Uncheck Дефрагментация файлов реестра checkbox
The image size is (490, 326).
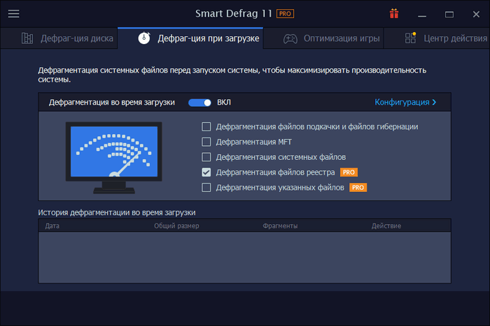206,172
